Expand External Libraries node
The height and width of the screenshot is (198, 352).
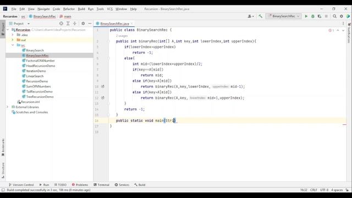click(7, 107)
